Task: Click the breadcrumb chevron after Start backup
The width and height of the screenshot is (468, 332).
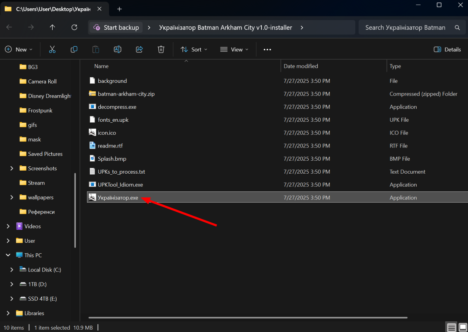Action: coord(149,27)
